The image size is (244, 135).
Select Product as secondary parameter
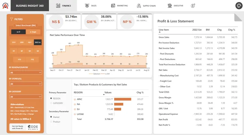click(x=51, y=121)
